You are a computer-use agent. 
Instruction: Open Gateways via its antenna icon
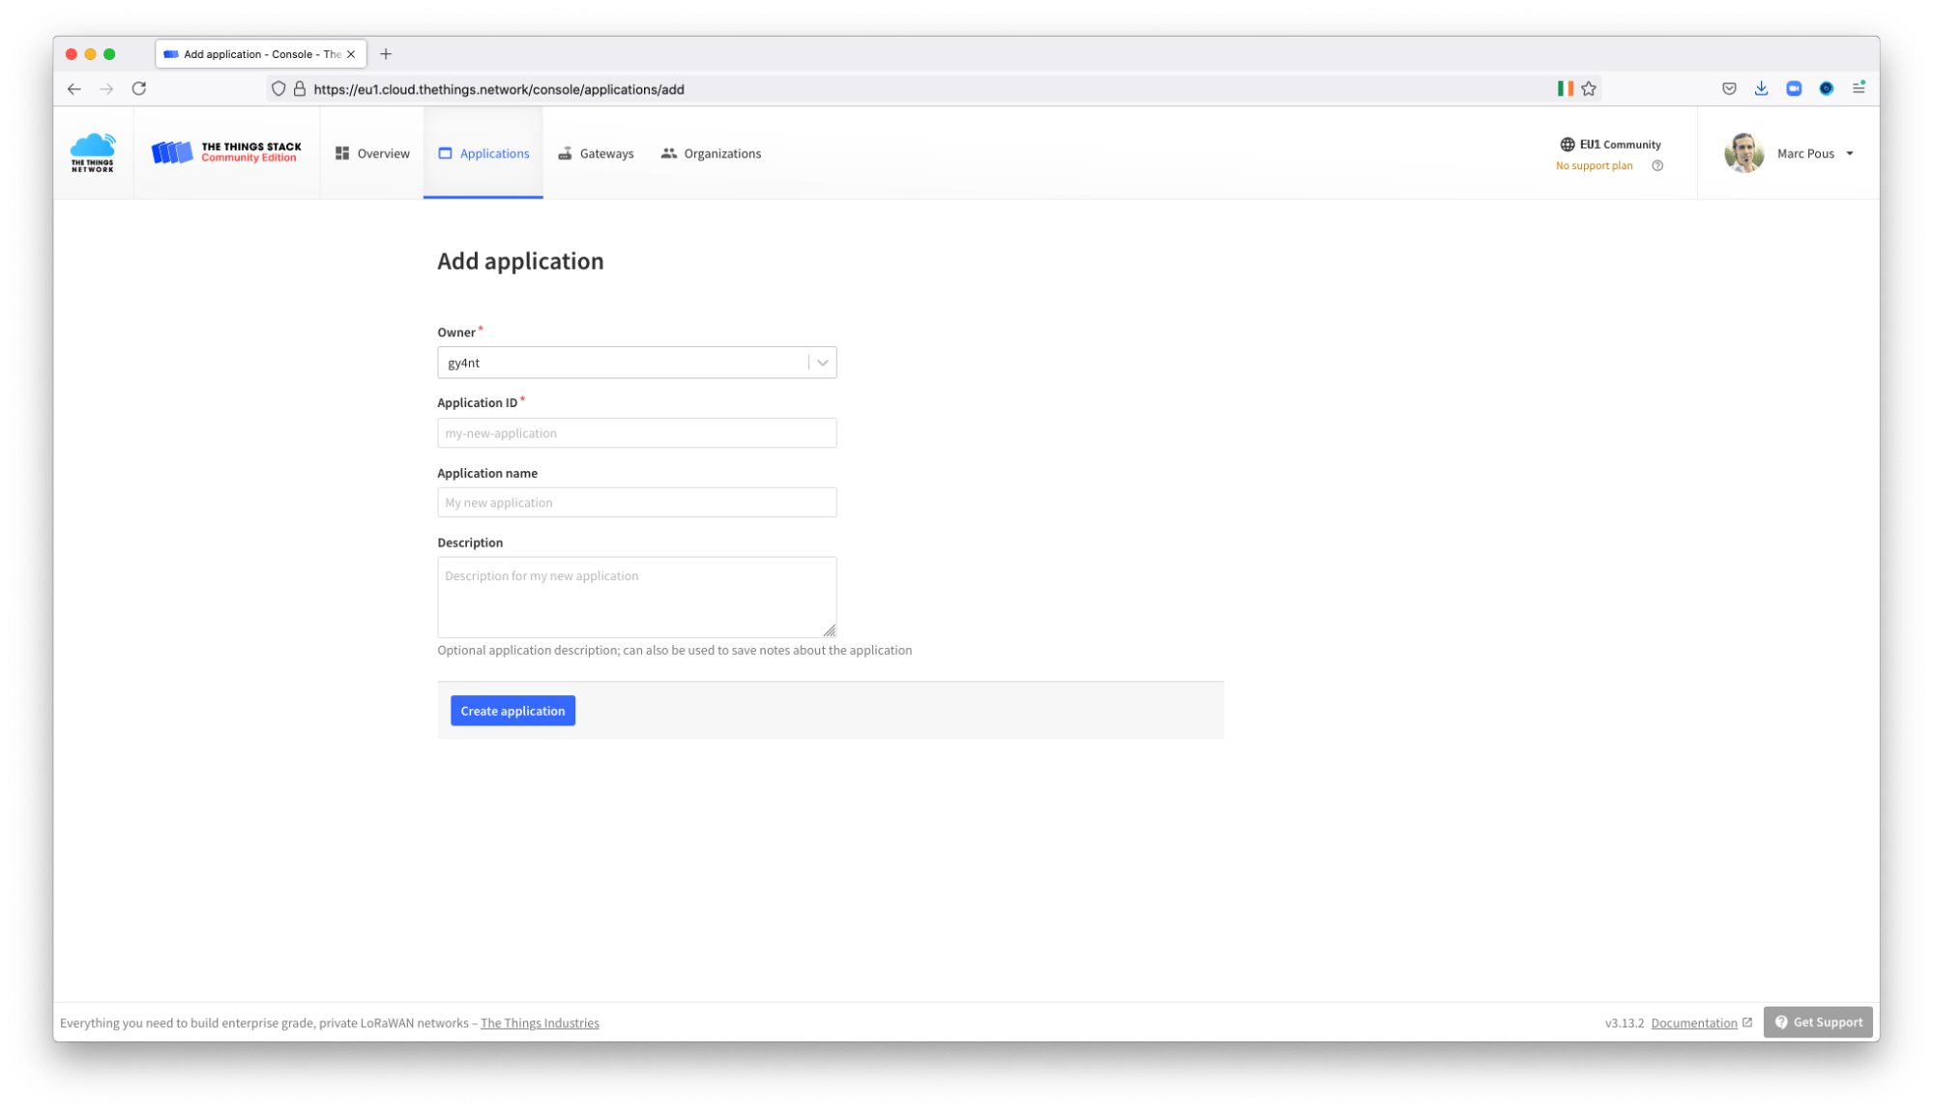[565, 153]
